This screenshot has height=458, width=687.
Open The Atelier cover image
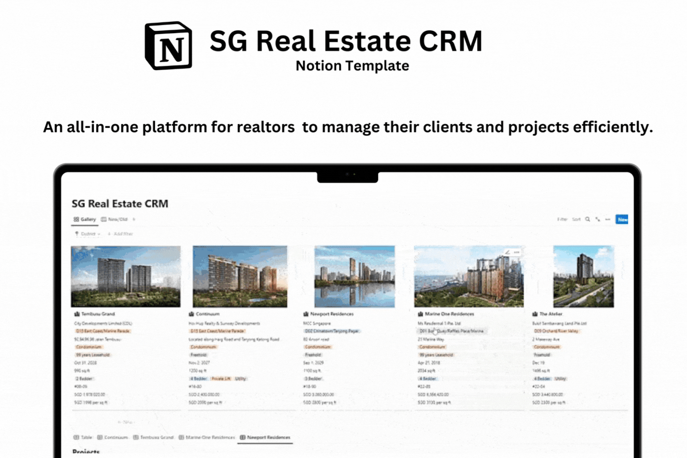pyautogui.click(x=584, y=276)
